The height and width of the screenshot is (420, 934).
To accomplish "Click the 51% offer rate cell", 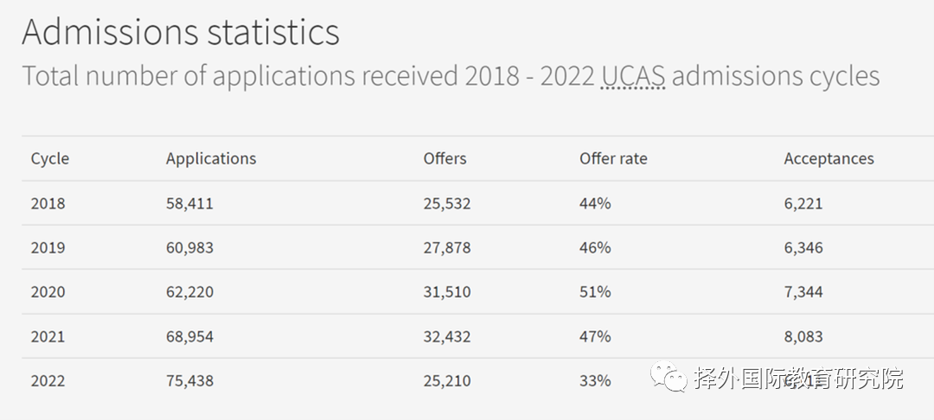I will tap(595, 292).
